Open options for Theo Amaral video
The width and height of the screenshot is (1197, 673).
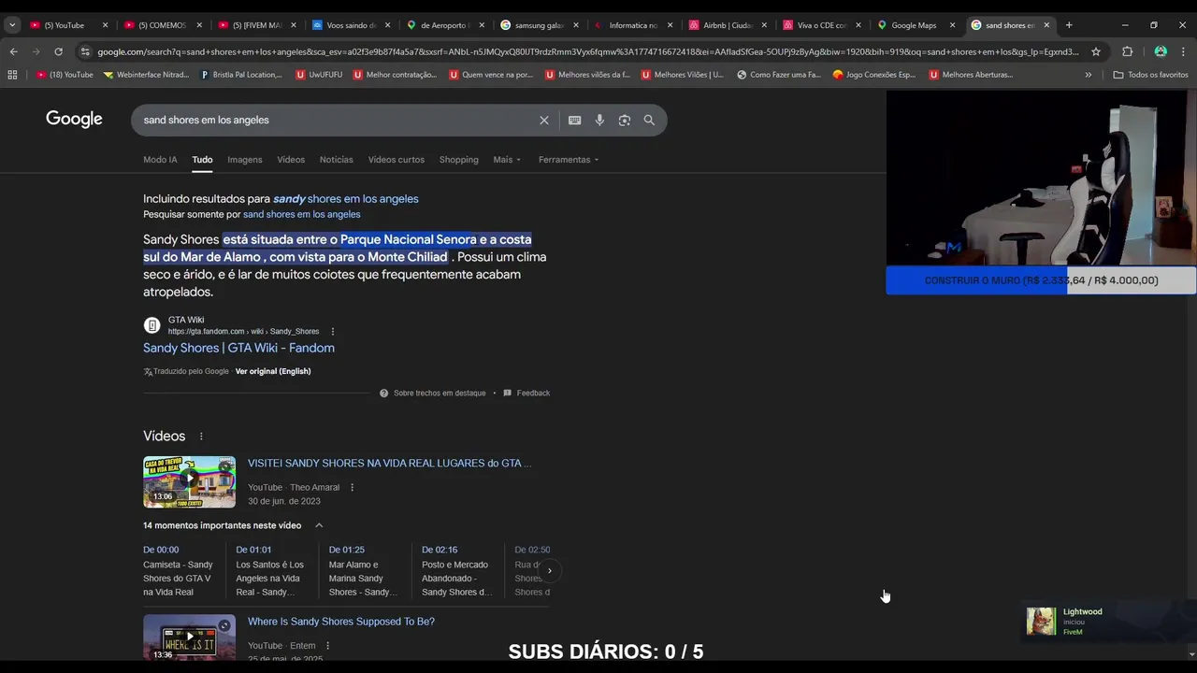coord(352,487)
